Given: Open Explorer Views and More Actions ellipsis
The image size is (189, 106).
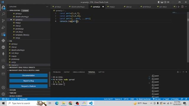Looking at the screenshot, I should tap(47, 7).
